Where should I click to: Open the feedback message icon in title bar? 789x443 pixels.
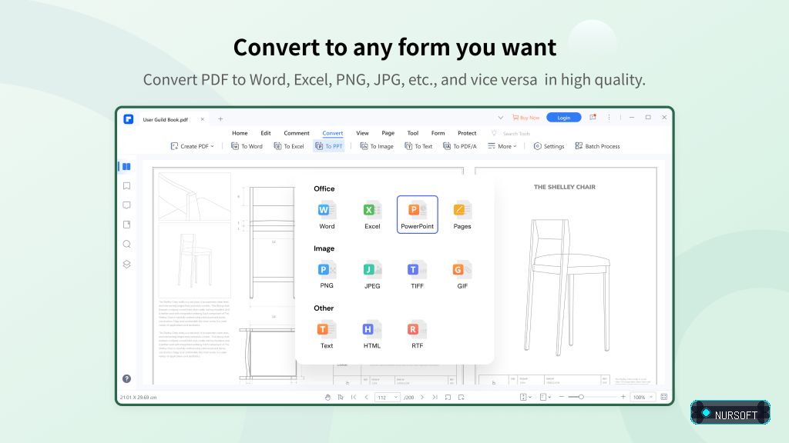pyautogui.click(x=593, y=118)
